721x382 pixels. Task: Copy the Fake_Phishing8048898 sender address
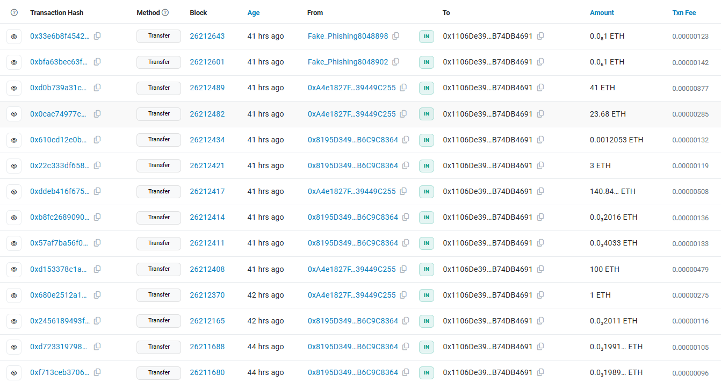coord(395,36)
